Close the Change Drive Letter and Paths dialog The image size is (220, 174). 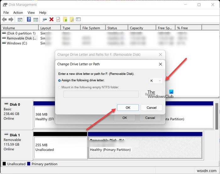pos(160,55)
